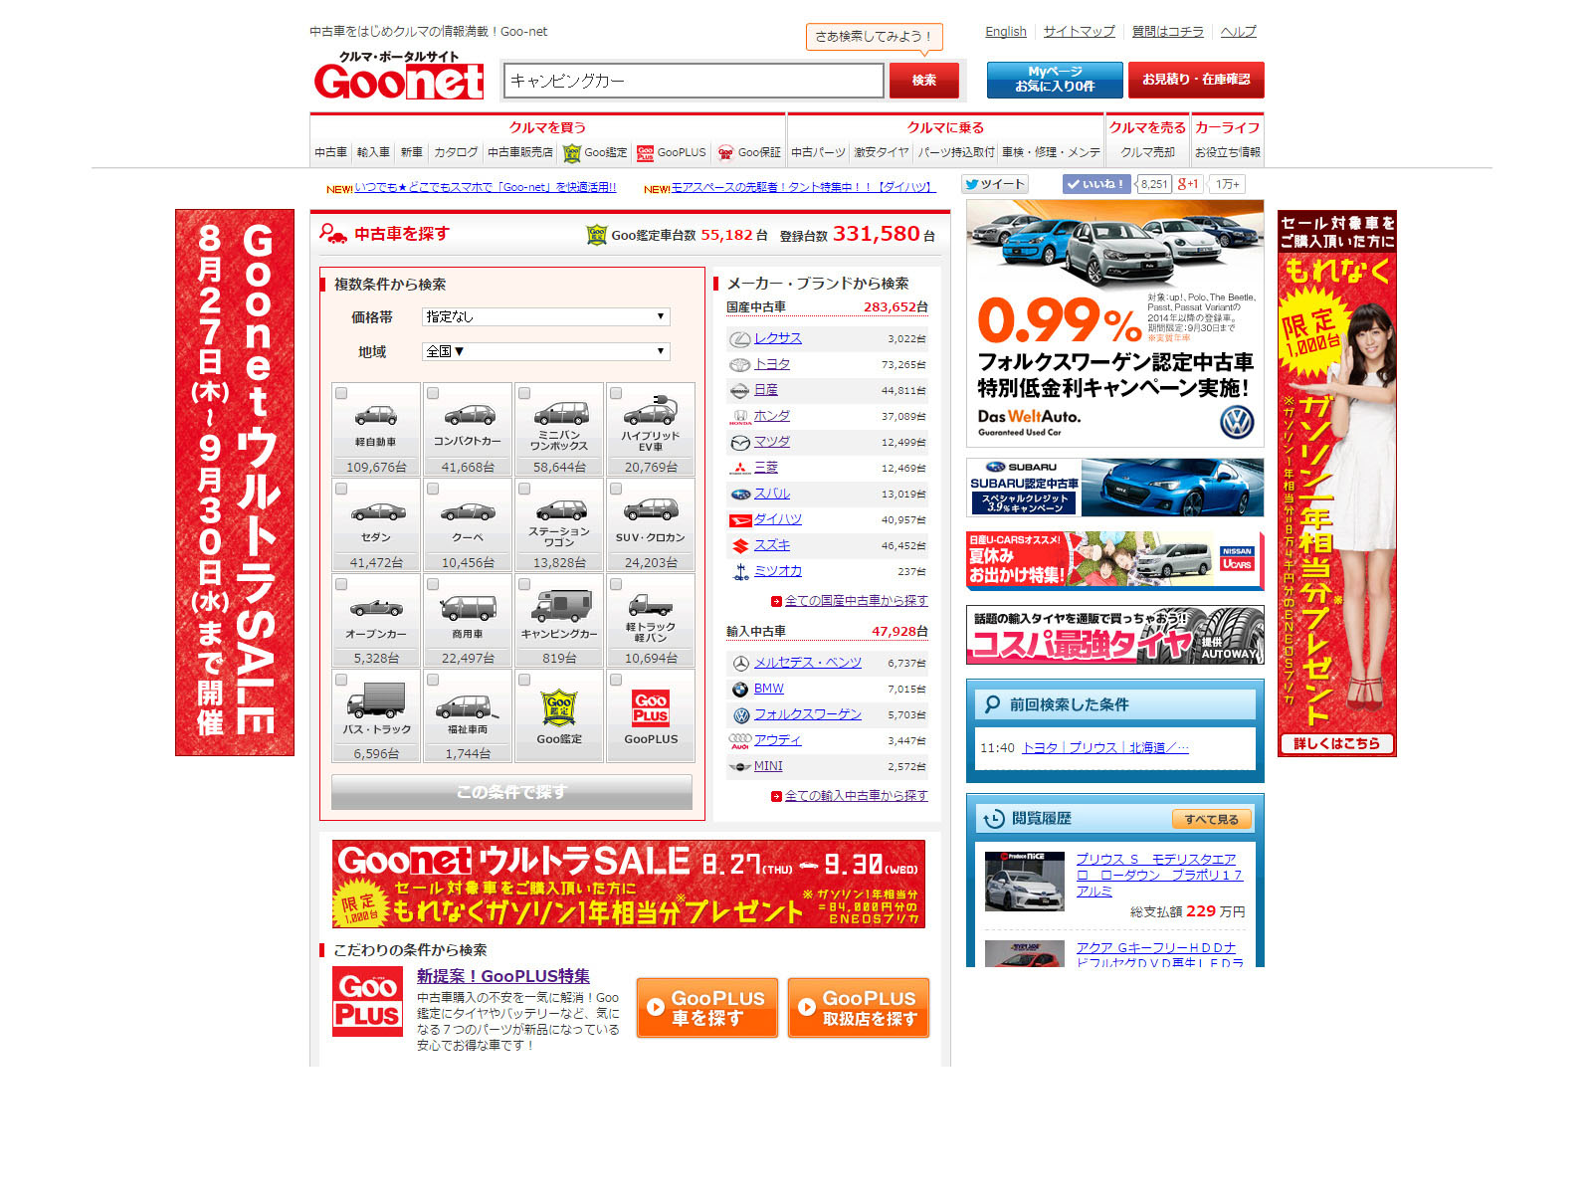Open the カタログ menu item
The image size is (1592, 1194).
[456, 152]
